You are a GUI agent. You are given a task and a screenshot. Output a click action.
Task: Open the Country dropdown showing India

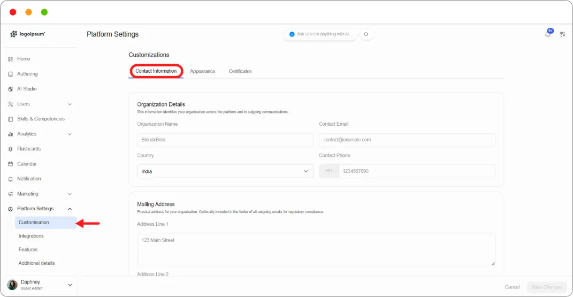pos(225,171)
